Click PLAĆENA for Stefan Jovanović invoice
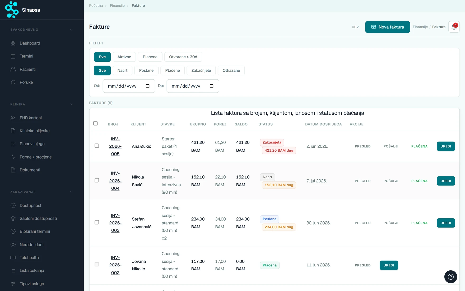465x291 pixels. [x=419, y=223]
